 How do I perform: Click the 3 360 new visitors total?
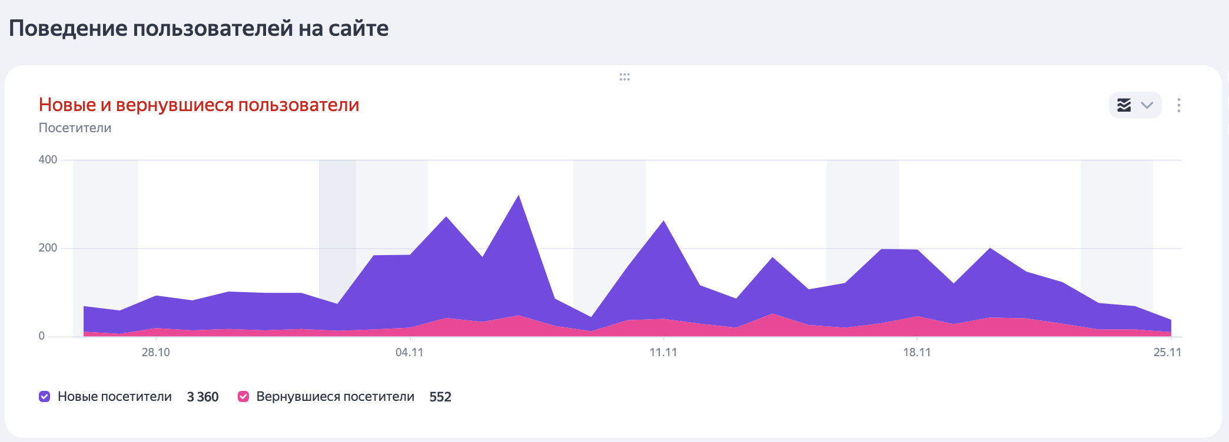pos(202,397)
